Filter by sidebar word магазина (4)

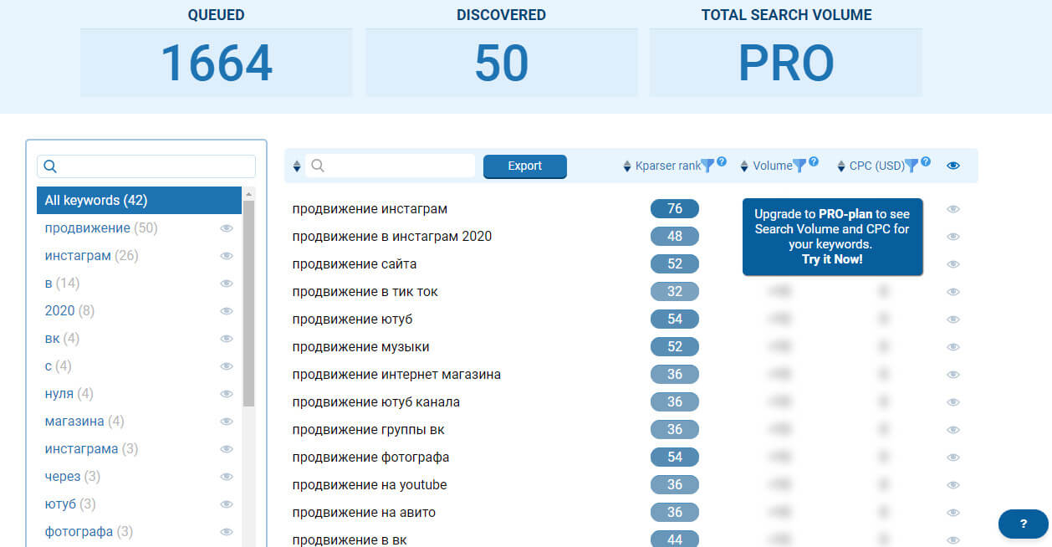point(84,422)
